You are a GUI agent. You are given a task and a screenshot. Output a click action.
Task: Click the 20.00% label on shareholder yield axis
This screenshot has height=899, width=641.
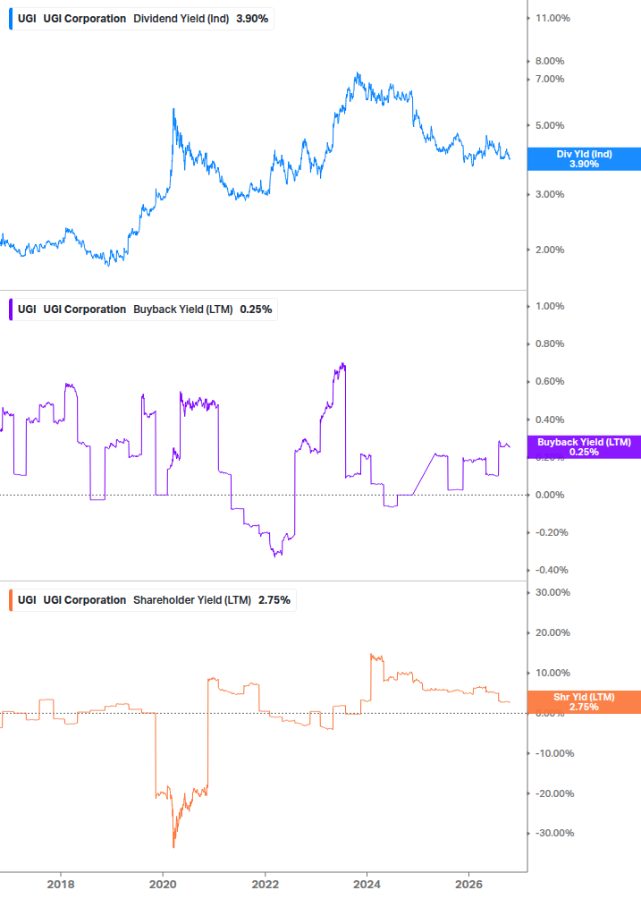click(x=552, y=633)
